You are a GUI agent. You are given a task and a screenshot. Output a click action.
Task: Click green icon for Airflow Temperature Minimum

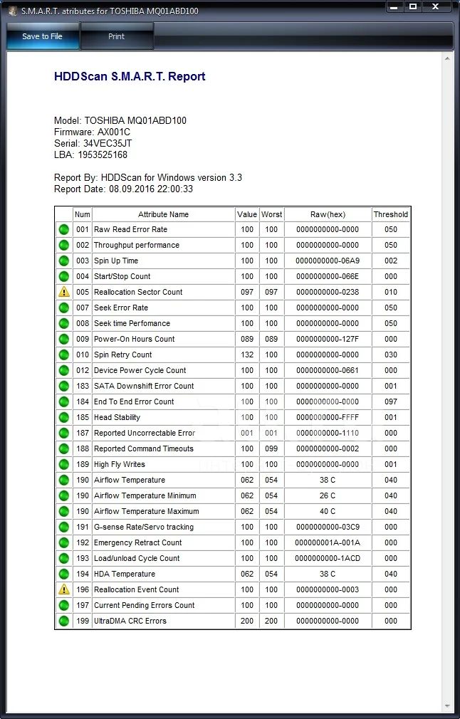(64, 495)
